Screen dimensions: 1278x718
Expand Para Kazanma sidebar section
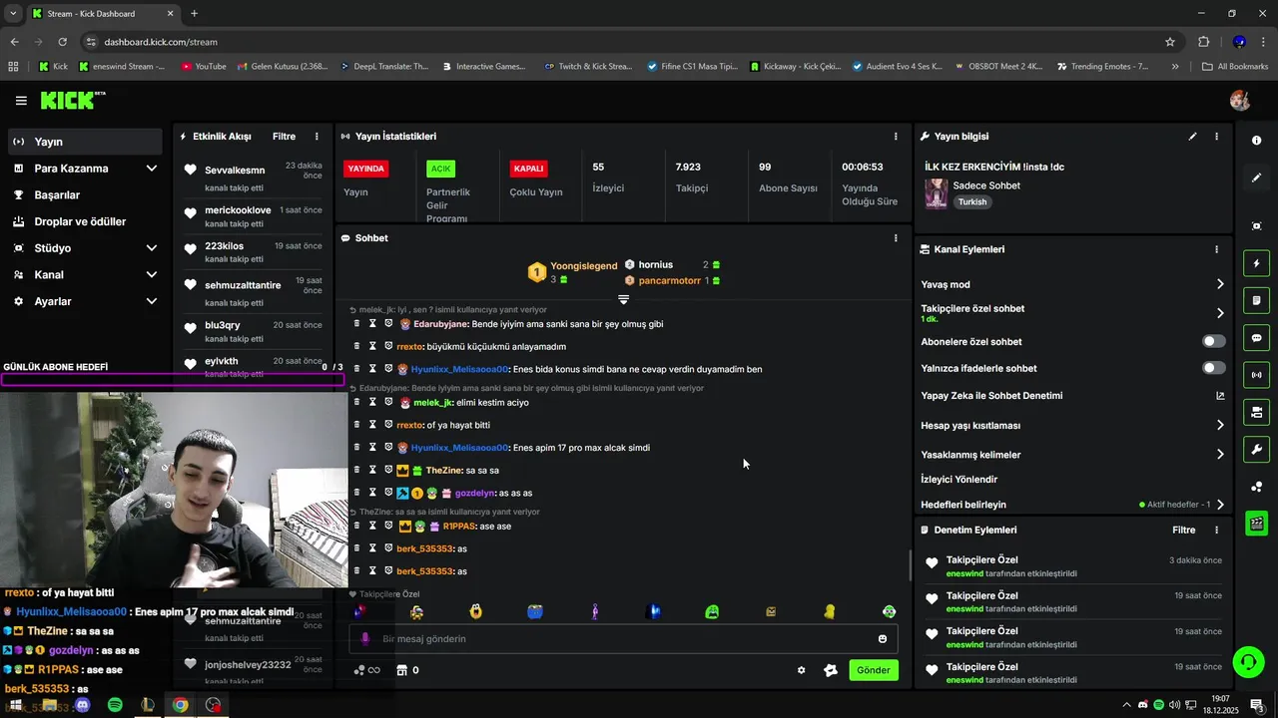[x=152, y=169]
